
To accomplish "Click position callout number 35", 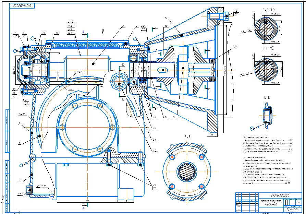I will pyautogui.click(x=155, y=128).
